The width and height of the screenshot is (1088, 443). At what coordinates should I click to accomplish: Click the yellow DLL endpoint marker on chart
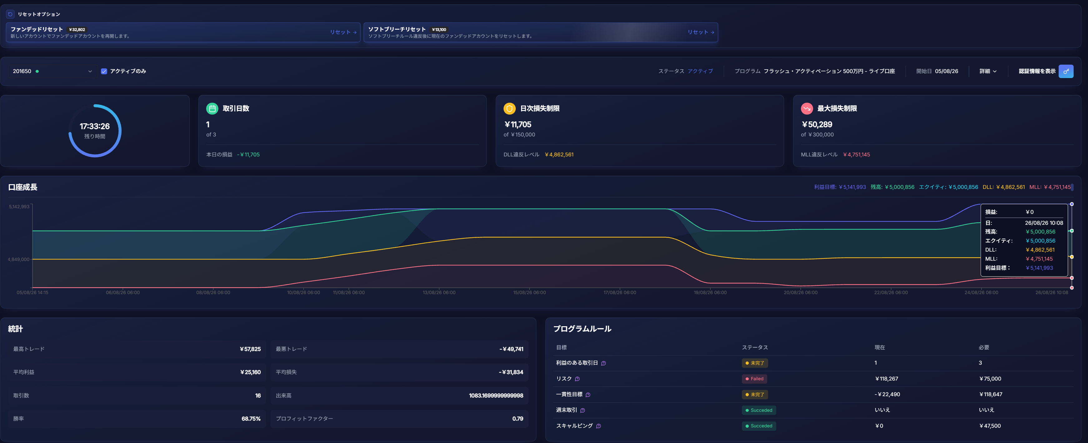coord(1071,257)
